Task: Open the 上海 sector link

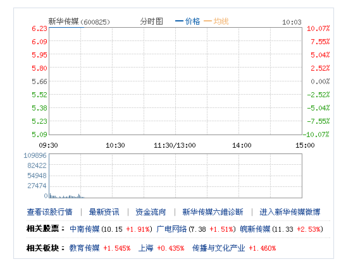Action: pos(146,248)
